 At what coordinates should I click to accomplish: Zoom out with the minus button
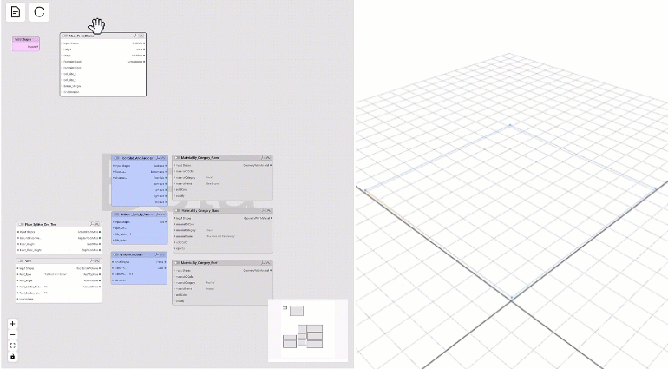(x=12, y=335)
